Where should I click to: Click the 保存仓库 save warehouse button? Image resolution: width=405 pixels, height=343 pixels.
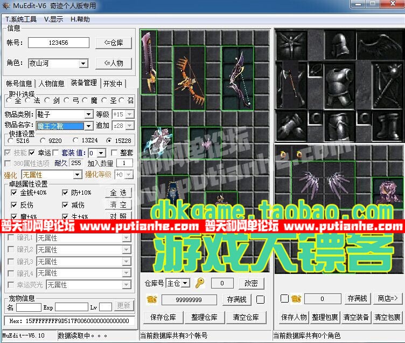coord(163,318)
